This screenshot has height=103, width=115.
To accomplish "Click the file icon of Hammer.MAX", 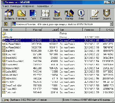I will (4, 68).
